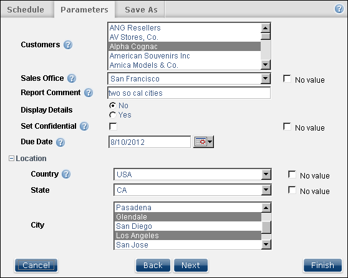Click scroll down arrow in City list
The width and height of the screenshot is (348, 278).
(x=266, y=244)
